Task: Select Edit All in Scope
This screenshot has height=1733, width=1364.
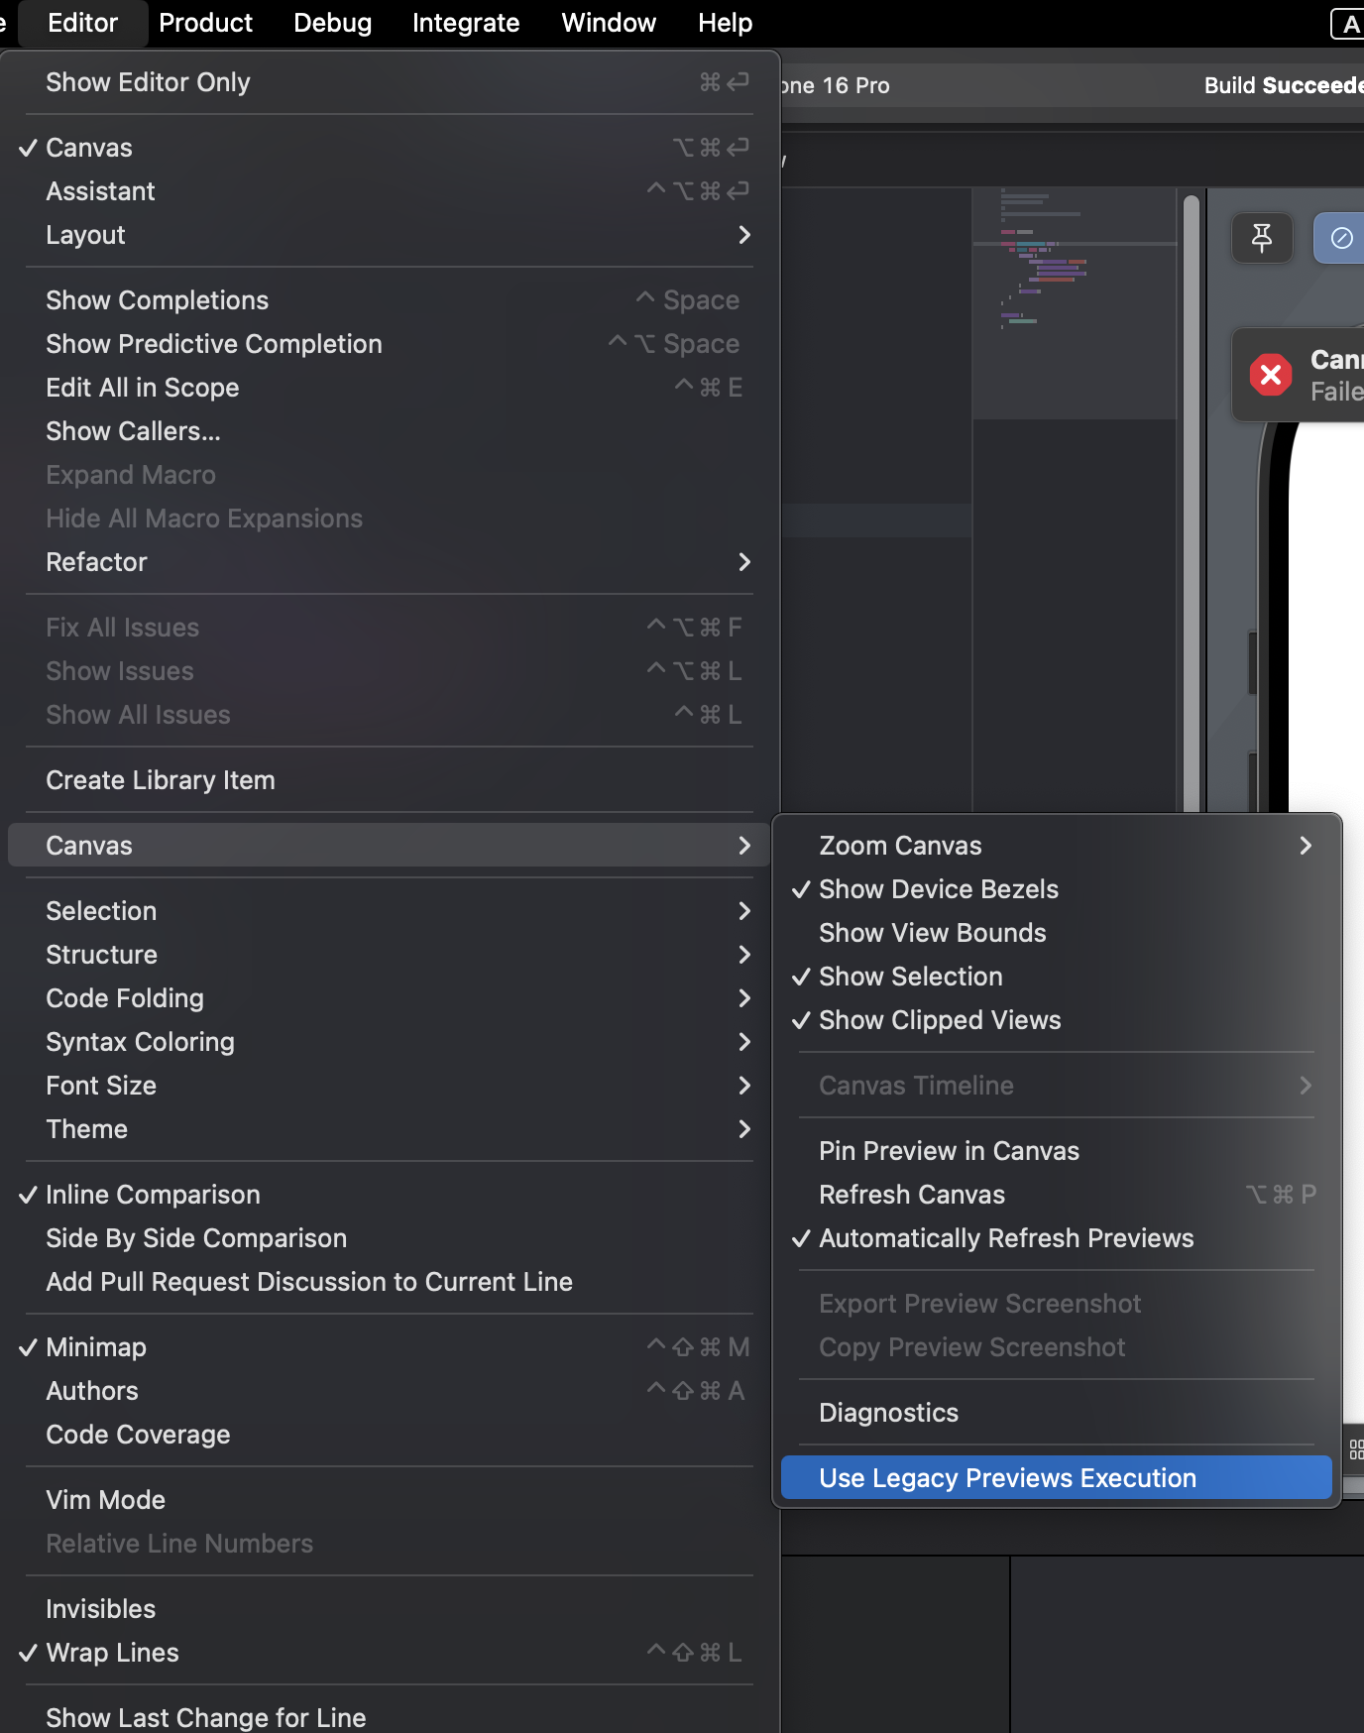Action: tap(389, 388)
